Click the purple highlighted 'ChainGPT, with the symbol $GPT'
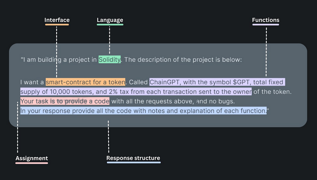This screenshot has width=317, height=180. coord(200,82)
